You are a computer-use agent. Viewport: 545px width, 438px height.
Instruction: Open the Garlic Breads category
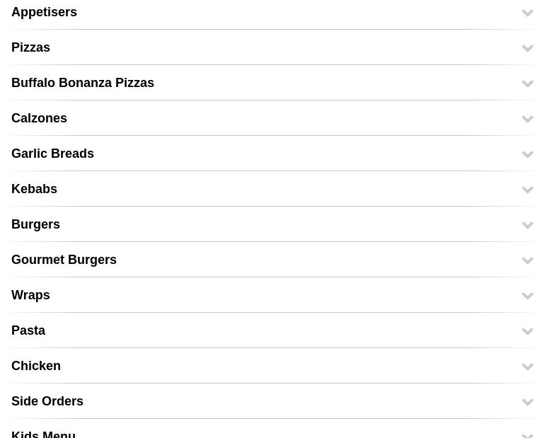click(52, 154)
